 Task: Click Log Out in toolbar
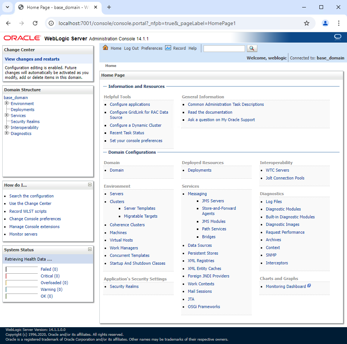[x=131, y=48]
